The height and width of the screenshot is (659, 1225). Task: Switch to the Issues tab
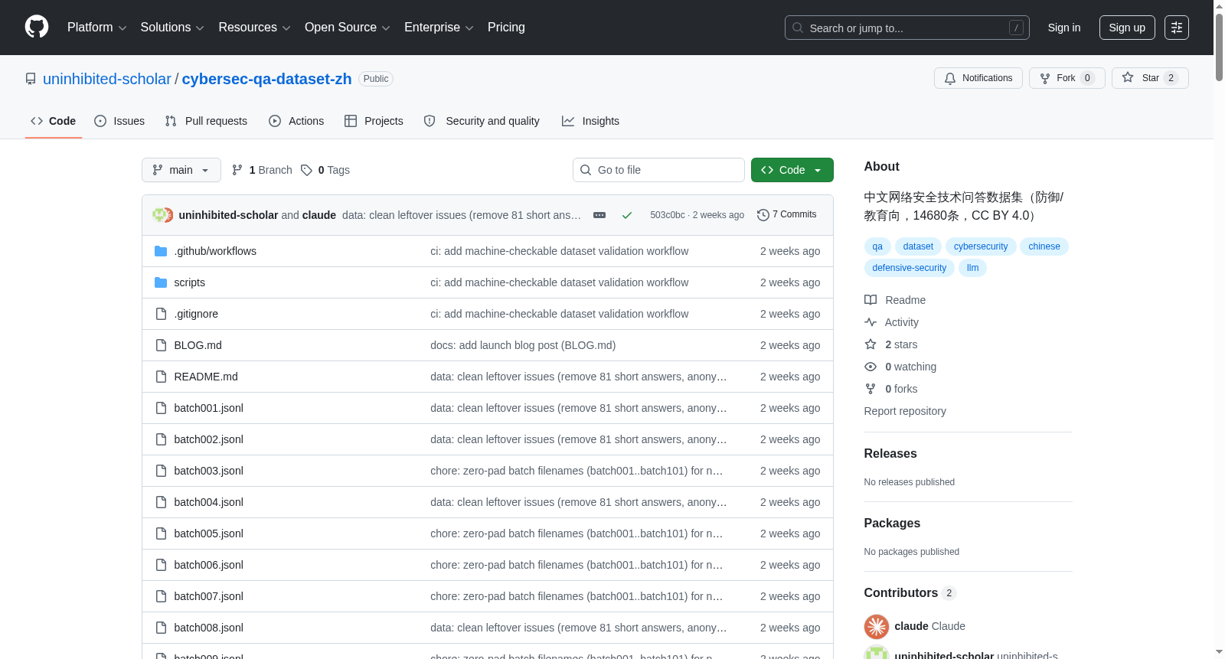(119, 121)
